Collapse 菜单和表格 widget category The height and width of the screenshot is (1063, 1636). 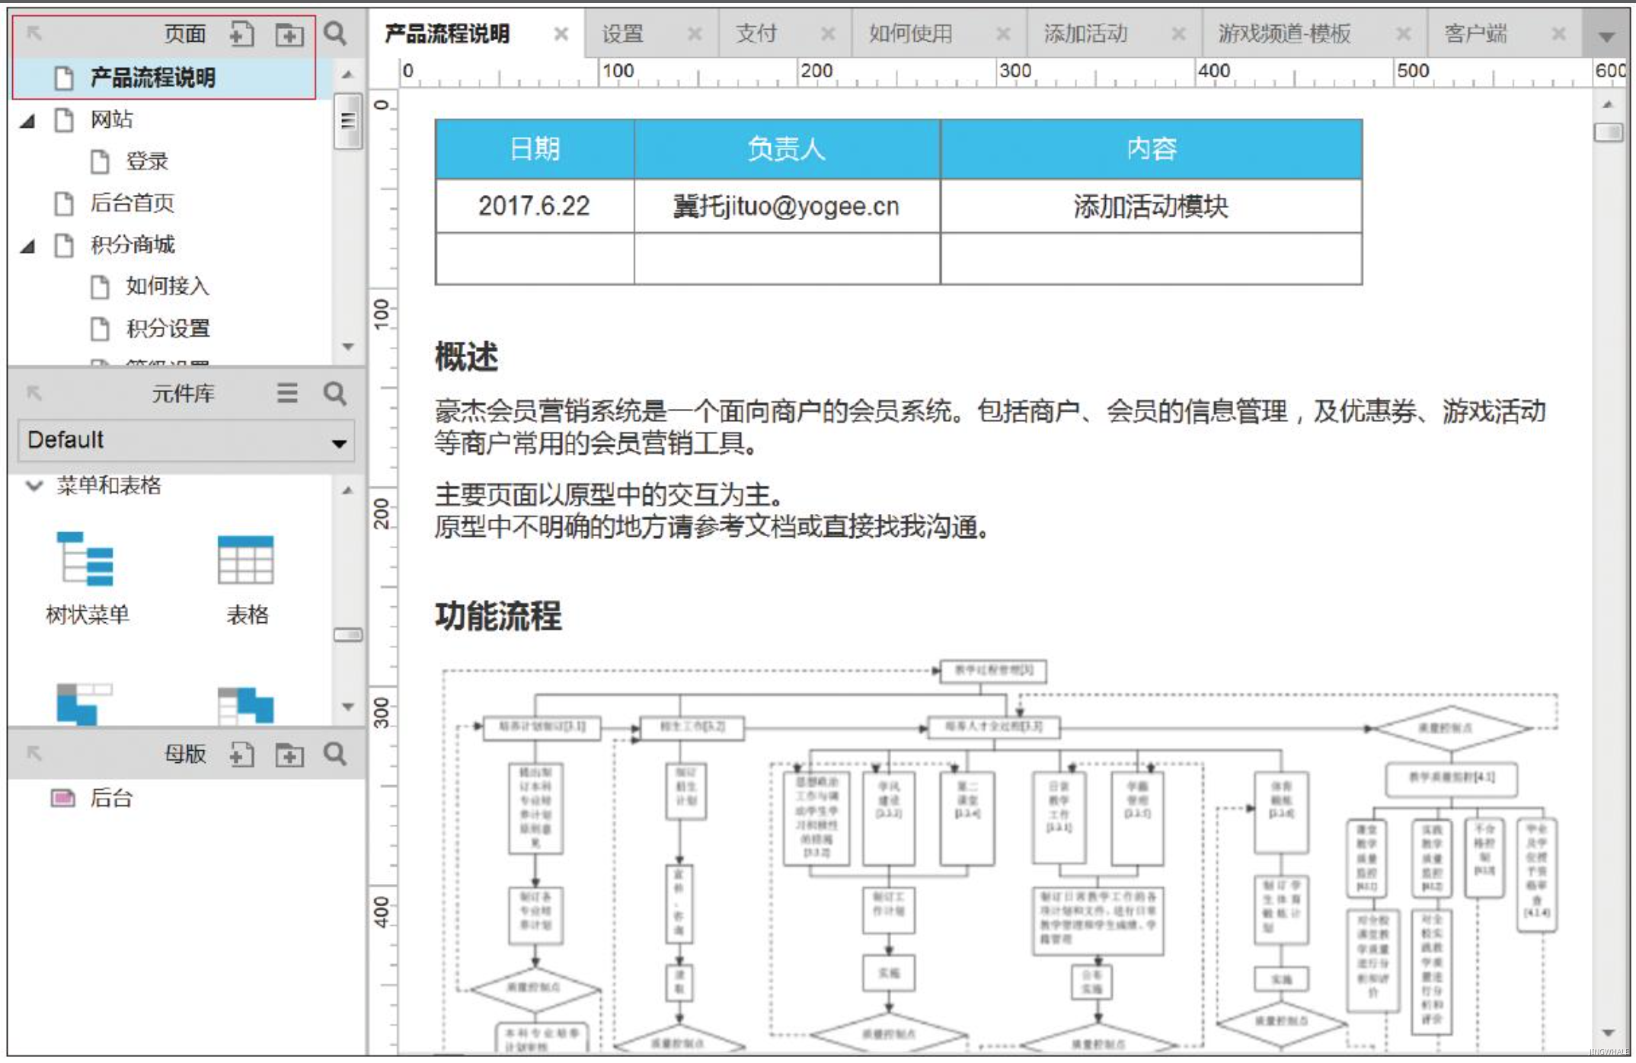(34, 486)
